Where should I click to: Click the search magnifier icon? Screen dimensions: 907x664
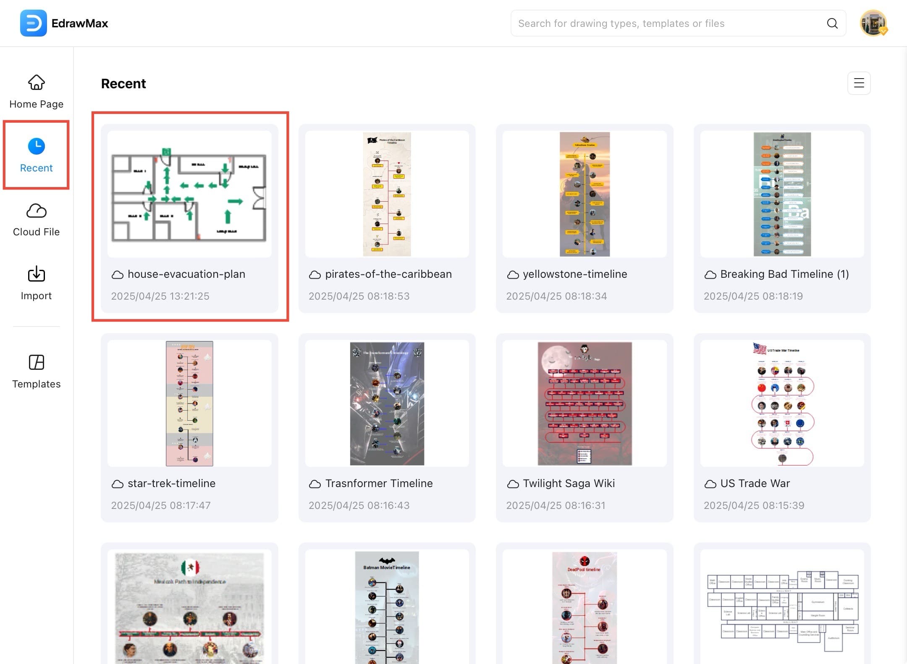coord(832,23)
